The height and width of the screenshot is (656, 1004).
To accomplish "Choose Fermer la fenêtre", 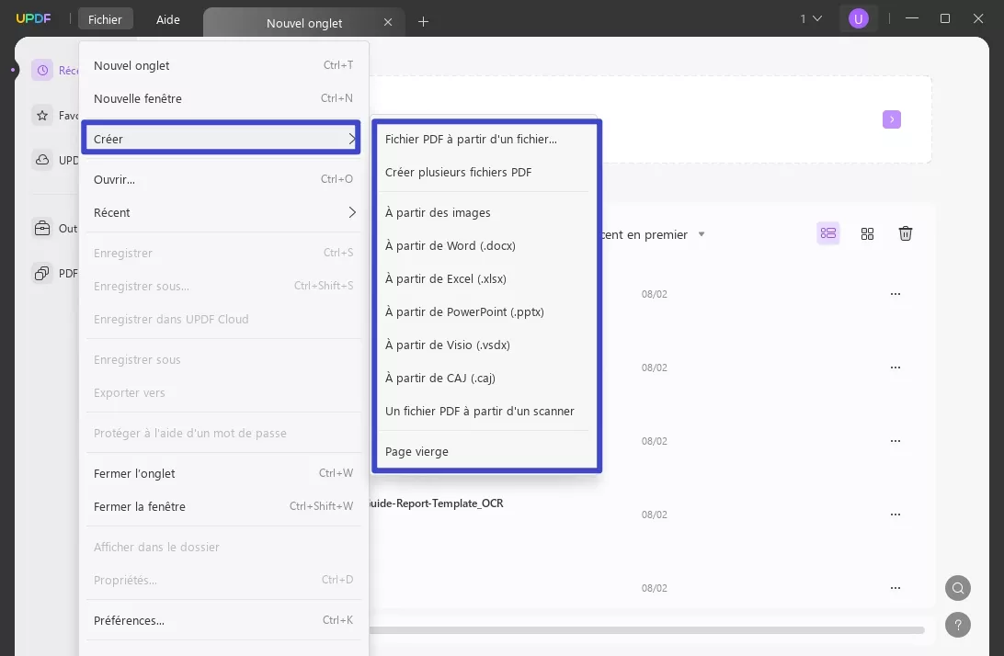I will [223, 506].
